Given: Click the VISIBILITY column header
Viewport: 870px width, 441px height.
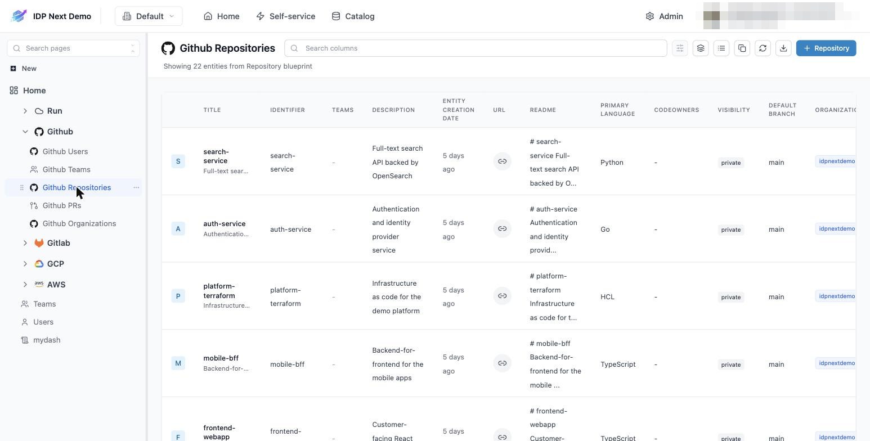Looking at the screenshot, I should (734, 110).
